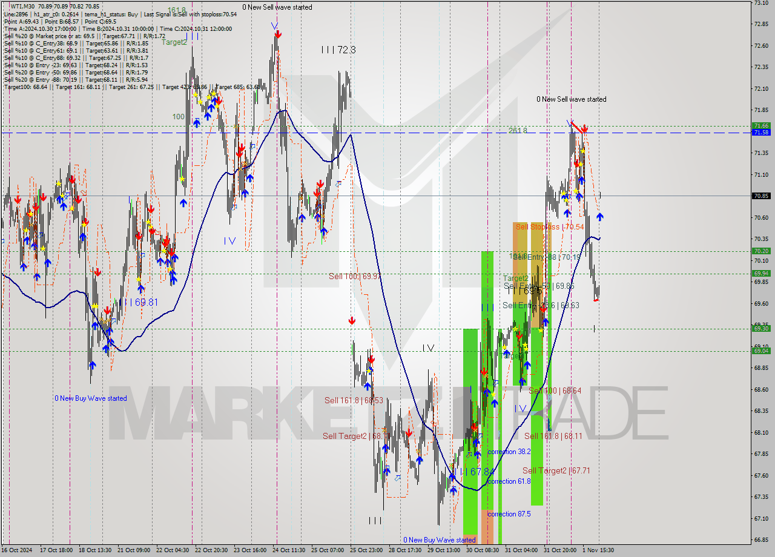Click the 'correction 38.2' label
Viewport: 775px width, 557px height.
[x=509, y=452]
